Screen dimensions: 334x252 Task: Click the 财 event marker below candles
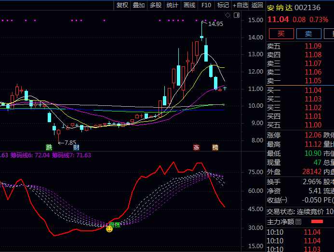tap(76, 147)
